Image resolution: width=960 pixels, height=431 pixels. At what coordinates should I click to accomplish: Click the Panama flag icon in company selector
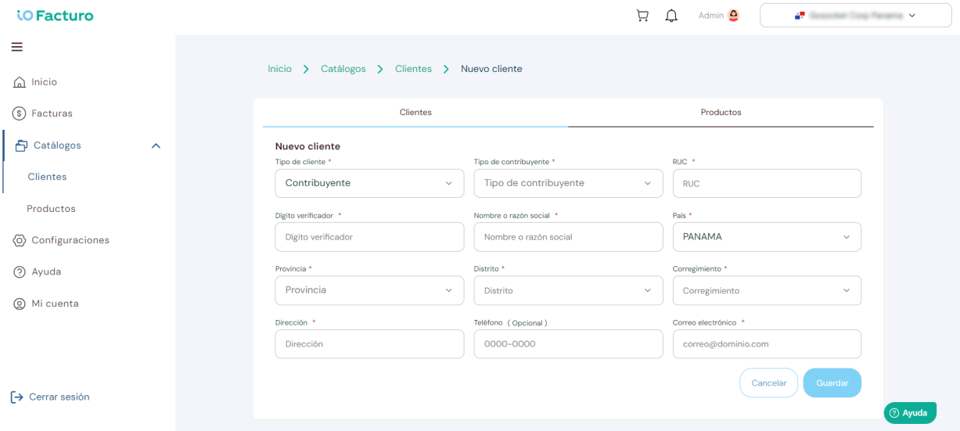pos(800,16)
